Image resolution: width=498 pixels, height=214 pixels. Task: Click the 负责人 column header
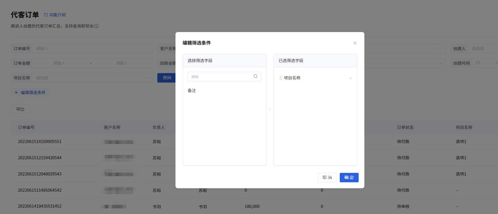[159, 127]
